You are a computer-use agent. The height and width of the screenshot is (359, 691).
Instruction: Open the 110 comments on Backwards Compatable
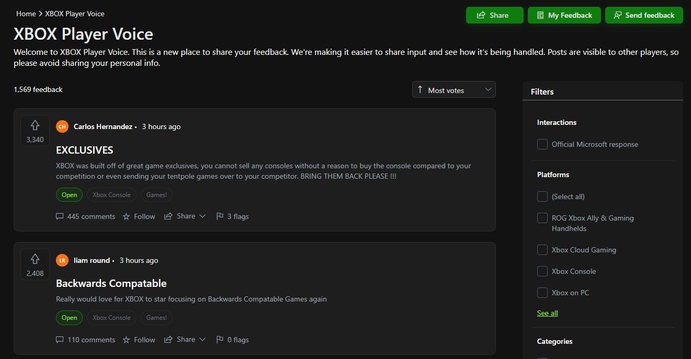(85, 340)
